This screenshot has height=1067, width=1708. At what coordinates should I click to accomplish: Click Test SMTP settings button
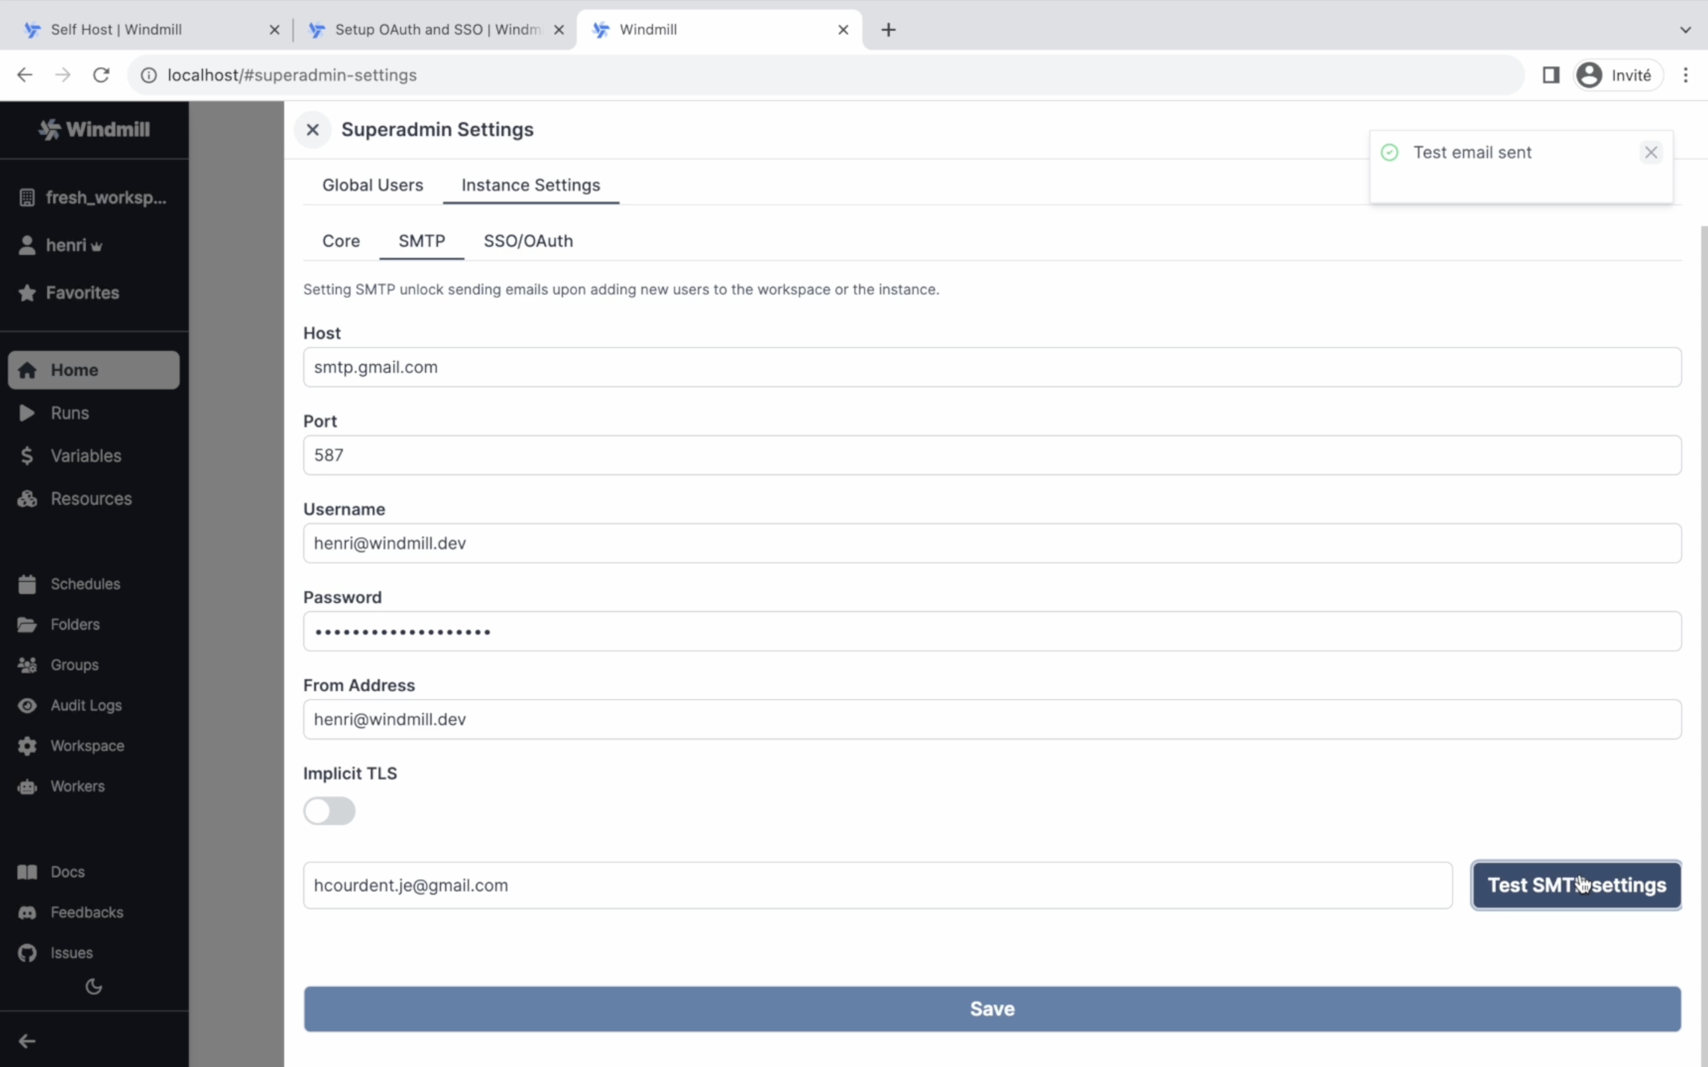(x=1576, y=885)
